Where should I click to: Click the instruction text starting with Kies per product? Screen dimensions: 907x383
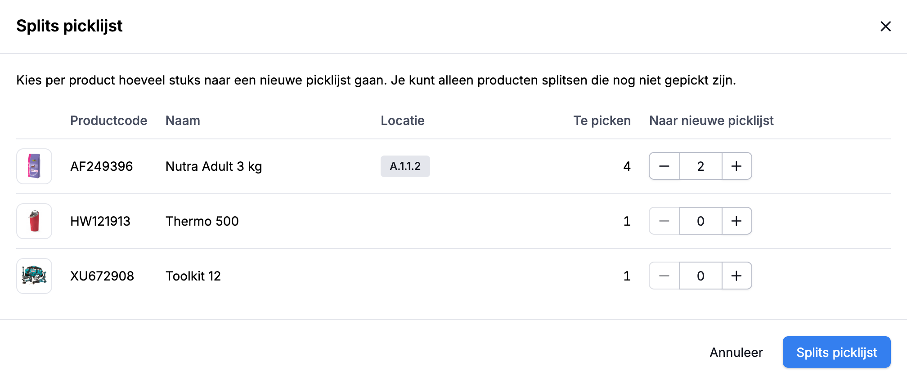(376, 80)
